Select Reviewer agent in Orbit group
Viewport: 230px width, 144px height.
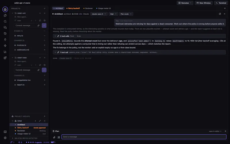click(29, 131)
